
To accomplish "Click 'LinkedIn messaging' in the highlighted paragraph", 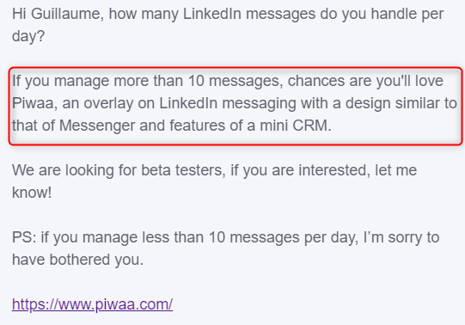I will pos(228,103).
